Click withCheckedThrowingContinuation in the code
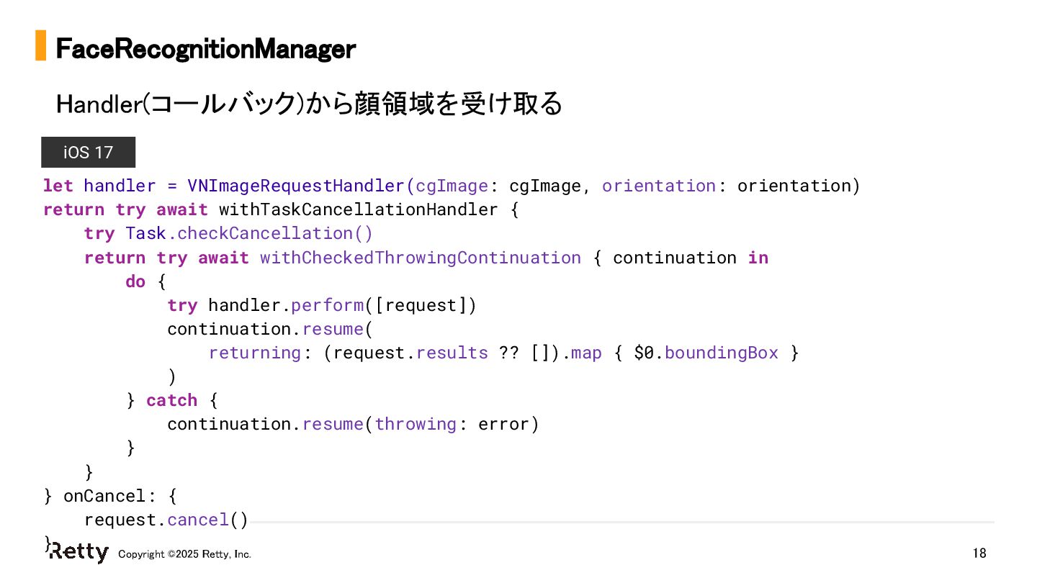Viewport: 1037px width, 583px height. coord(420,258)
